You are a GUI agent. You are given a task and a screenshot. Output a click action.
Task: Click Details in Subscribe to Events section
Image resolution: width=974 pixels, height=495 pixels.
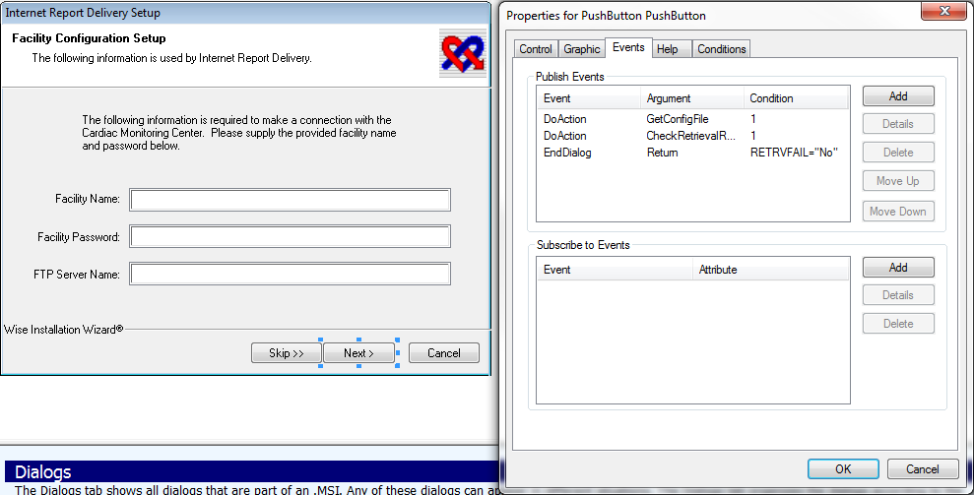coord(898,295)
